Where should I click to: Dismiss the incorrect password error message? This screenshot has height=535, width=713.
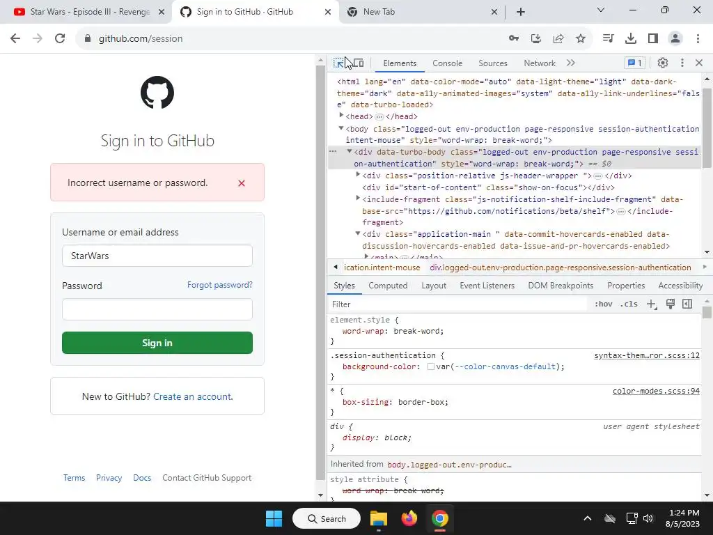coord(242,183)
